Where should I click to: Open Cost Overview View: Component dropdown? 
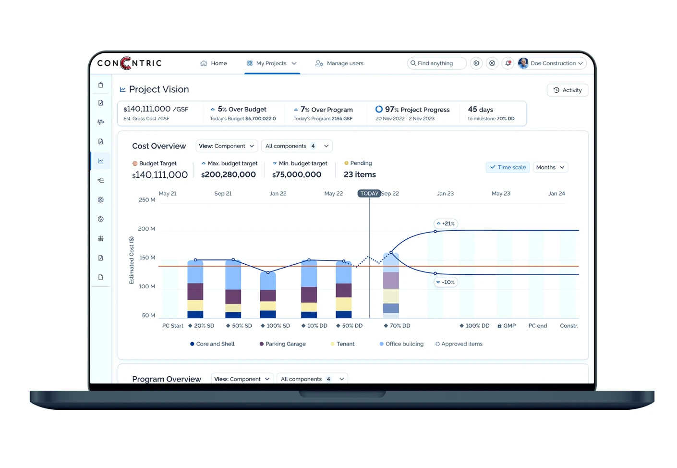(x=226, y=146)
